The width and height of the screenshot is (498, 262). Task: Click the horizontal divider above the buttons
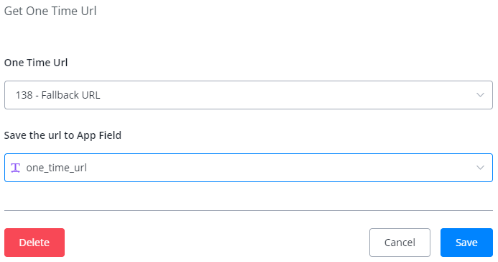coord(249,210)
